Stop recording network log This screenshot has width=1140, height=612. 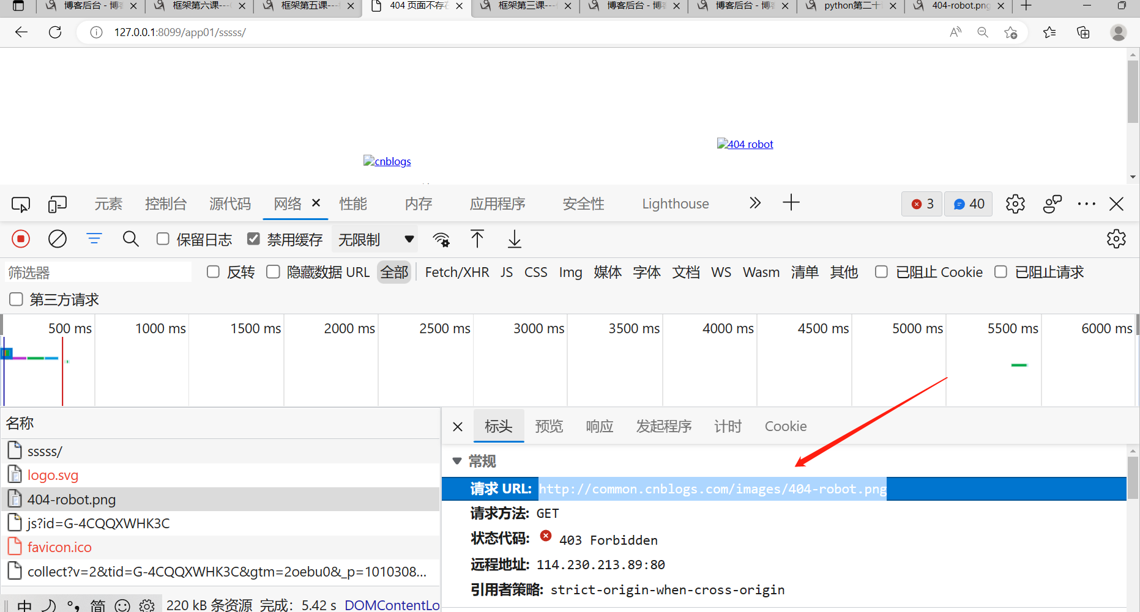coord(21,239)
